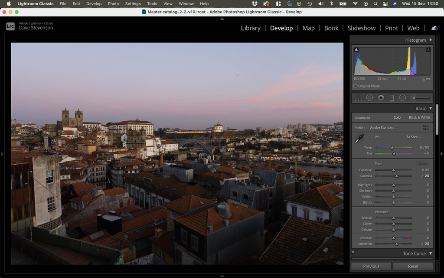Switch to the Web module
The width and height of the screenshot is (444, 278).
tap(413, 28)
